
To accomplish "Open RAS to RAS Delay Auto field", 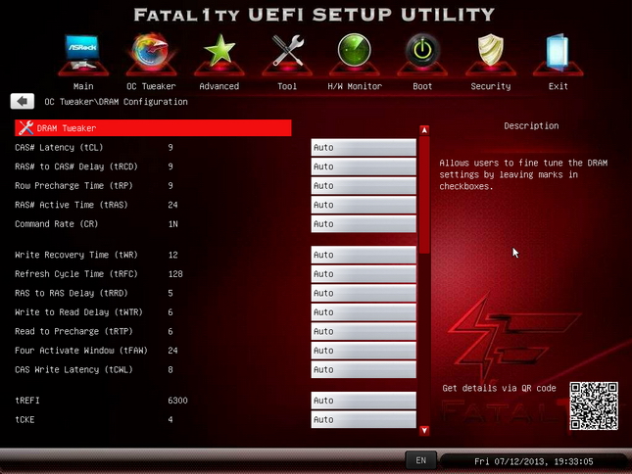I will pyautogui.click(x=364, y=293).
